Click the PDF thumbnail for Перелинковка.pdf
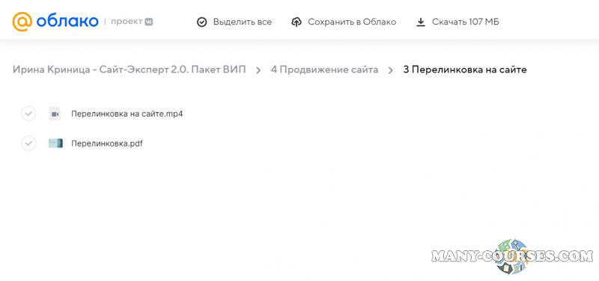This screenshot has width=599, height=281. click(55, 143)
